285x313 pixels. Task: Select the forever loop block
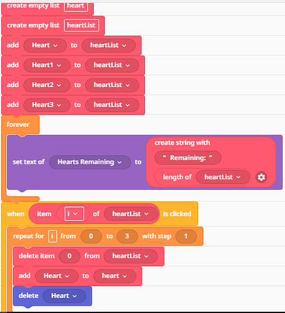(x=18, y=125)
